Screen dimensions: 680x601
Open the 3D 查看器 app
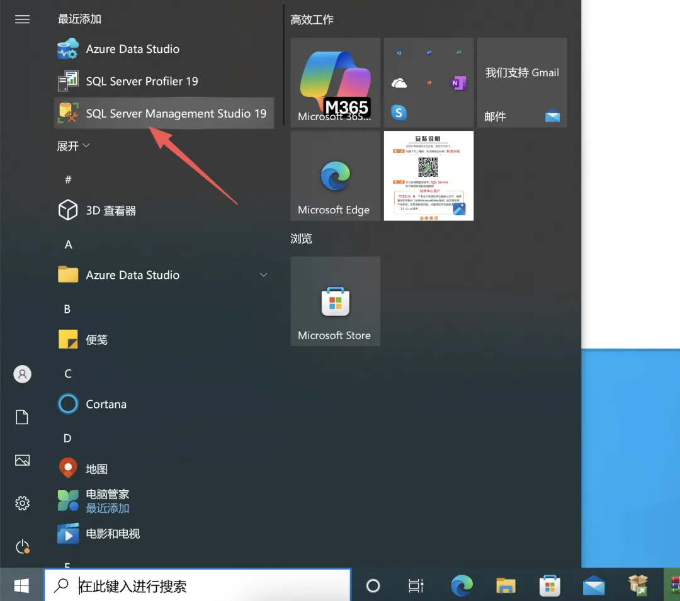tap(164, 211)
